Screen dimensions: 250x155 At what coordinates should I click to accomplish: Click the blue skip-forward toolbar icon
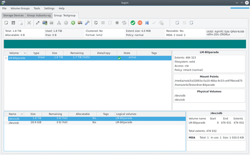click(147, 23)
